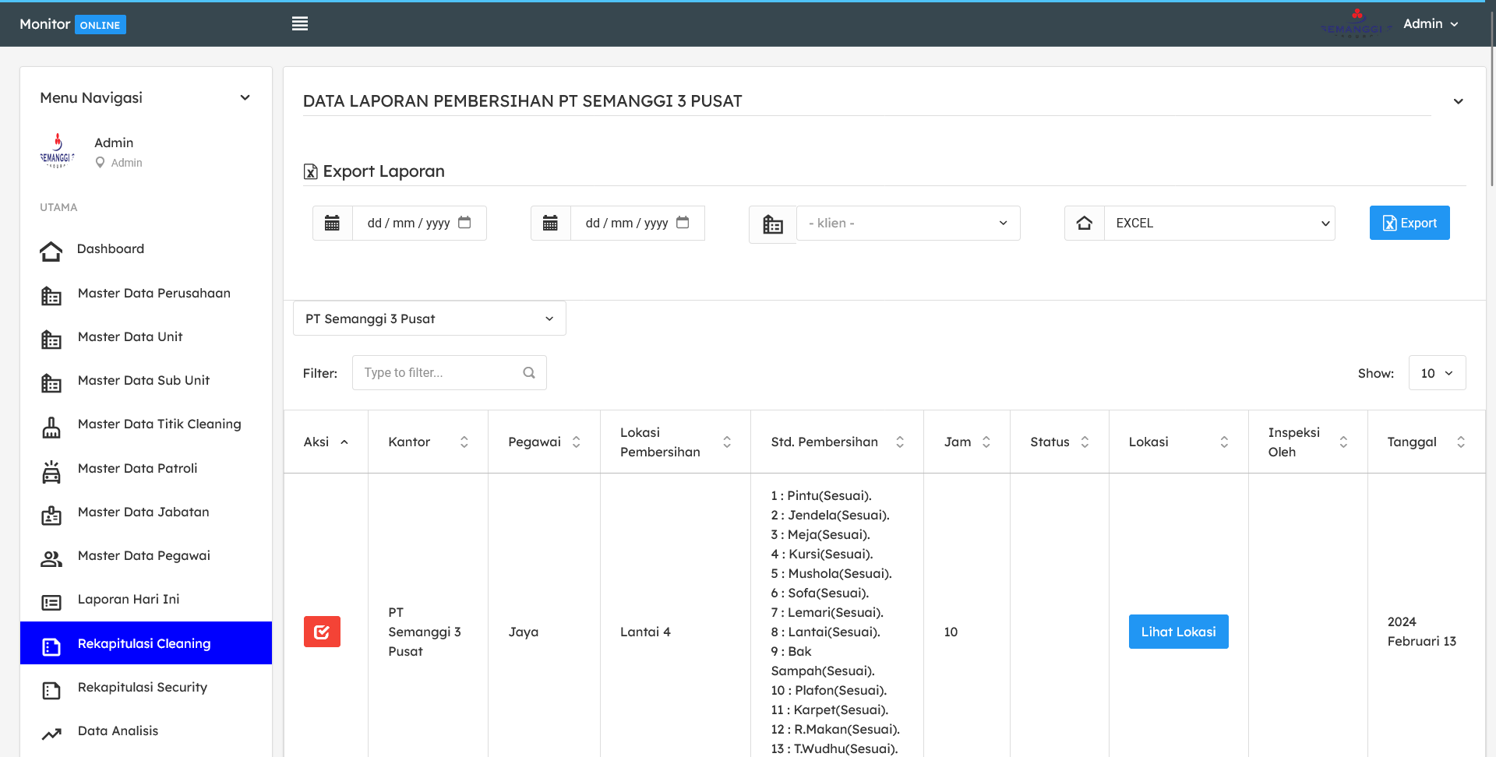Click the red checkmark action icon
This screenshot has width=1496, height=757.
322,632
